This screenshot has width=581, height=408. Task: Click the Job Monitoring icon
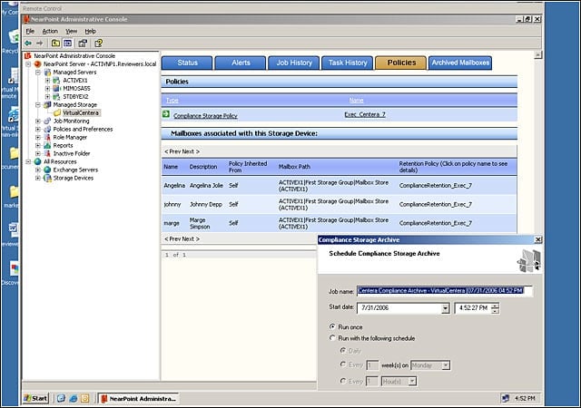[47, 121]
